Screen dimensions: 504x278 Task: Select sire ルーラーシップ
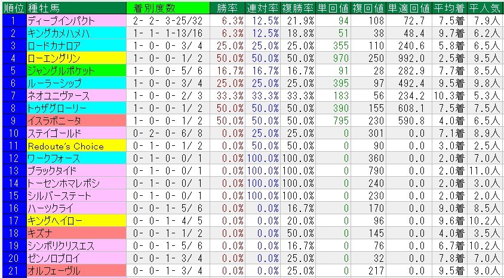point(76,83)
